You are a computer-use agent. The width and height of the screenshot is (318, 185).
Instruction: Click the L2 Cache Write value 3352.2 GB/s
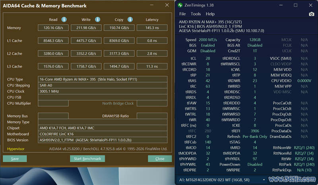(86, 54)
